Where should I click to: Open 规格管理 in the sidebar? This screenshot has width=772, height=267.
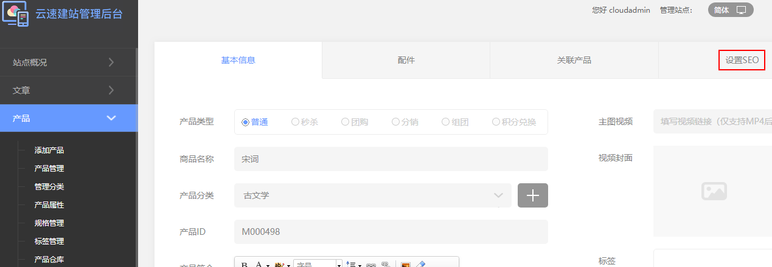click(49, 223)
